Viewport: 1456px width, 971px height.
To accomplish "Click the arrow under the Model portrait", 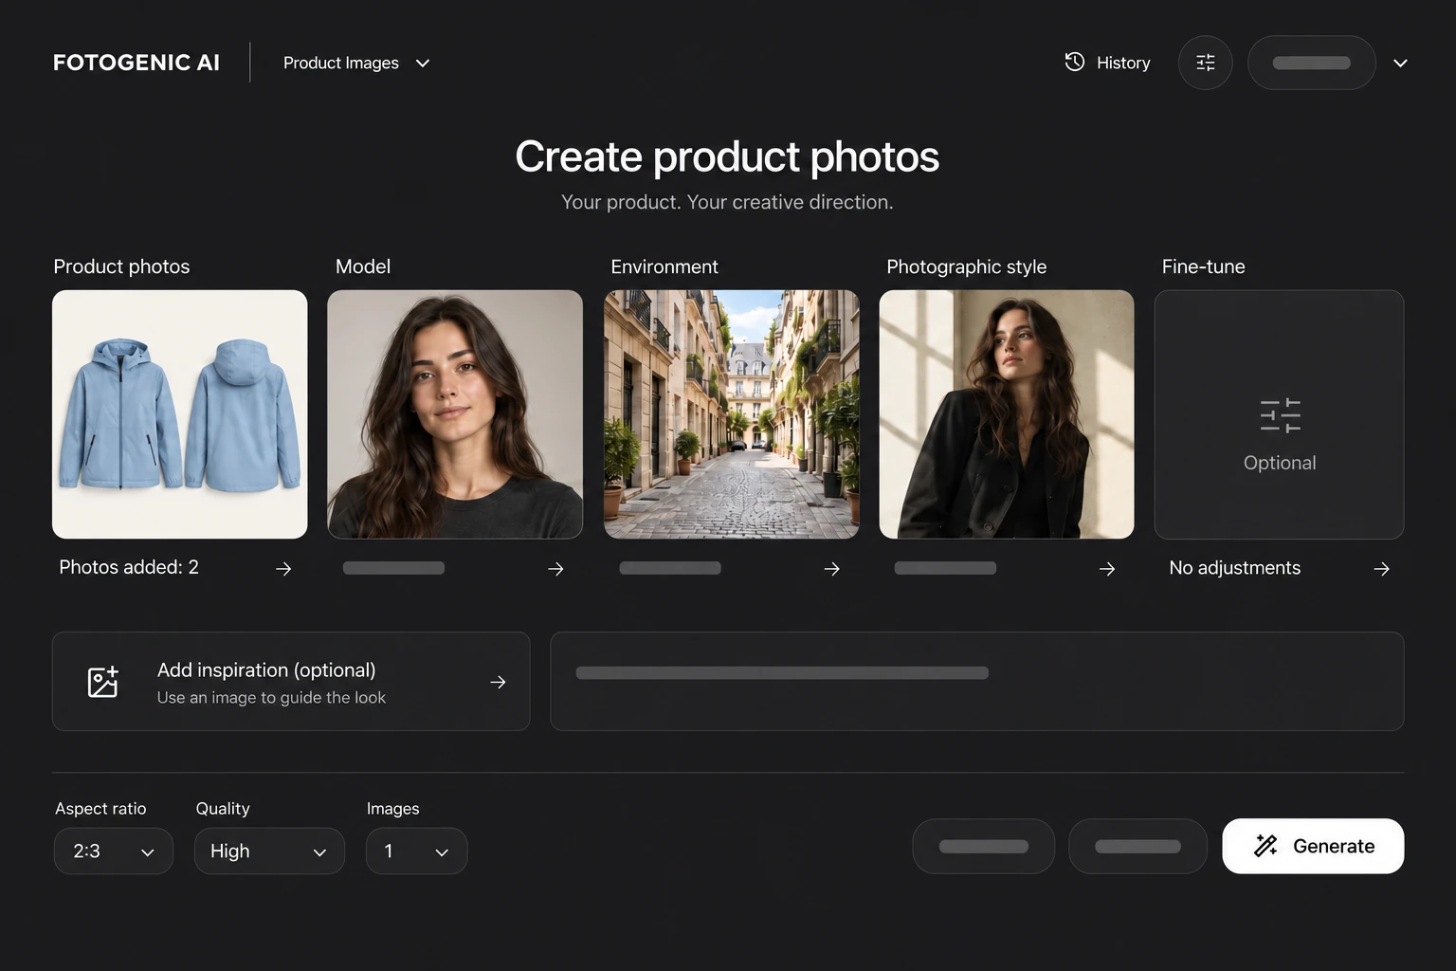I will click(556, 568).
